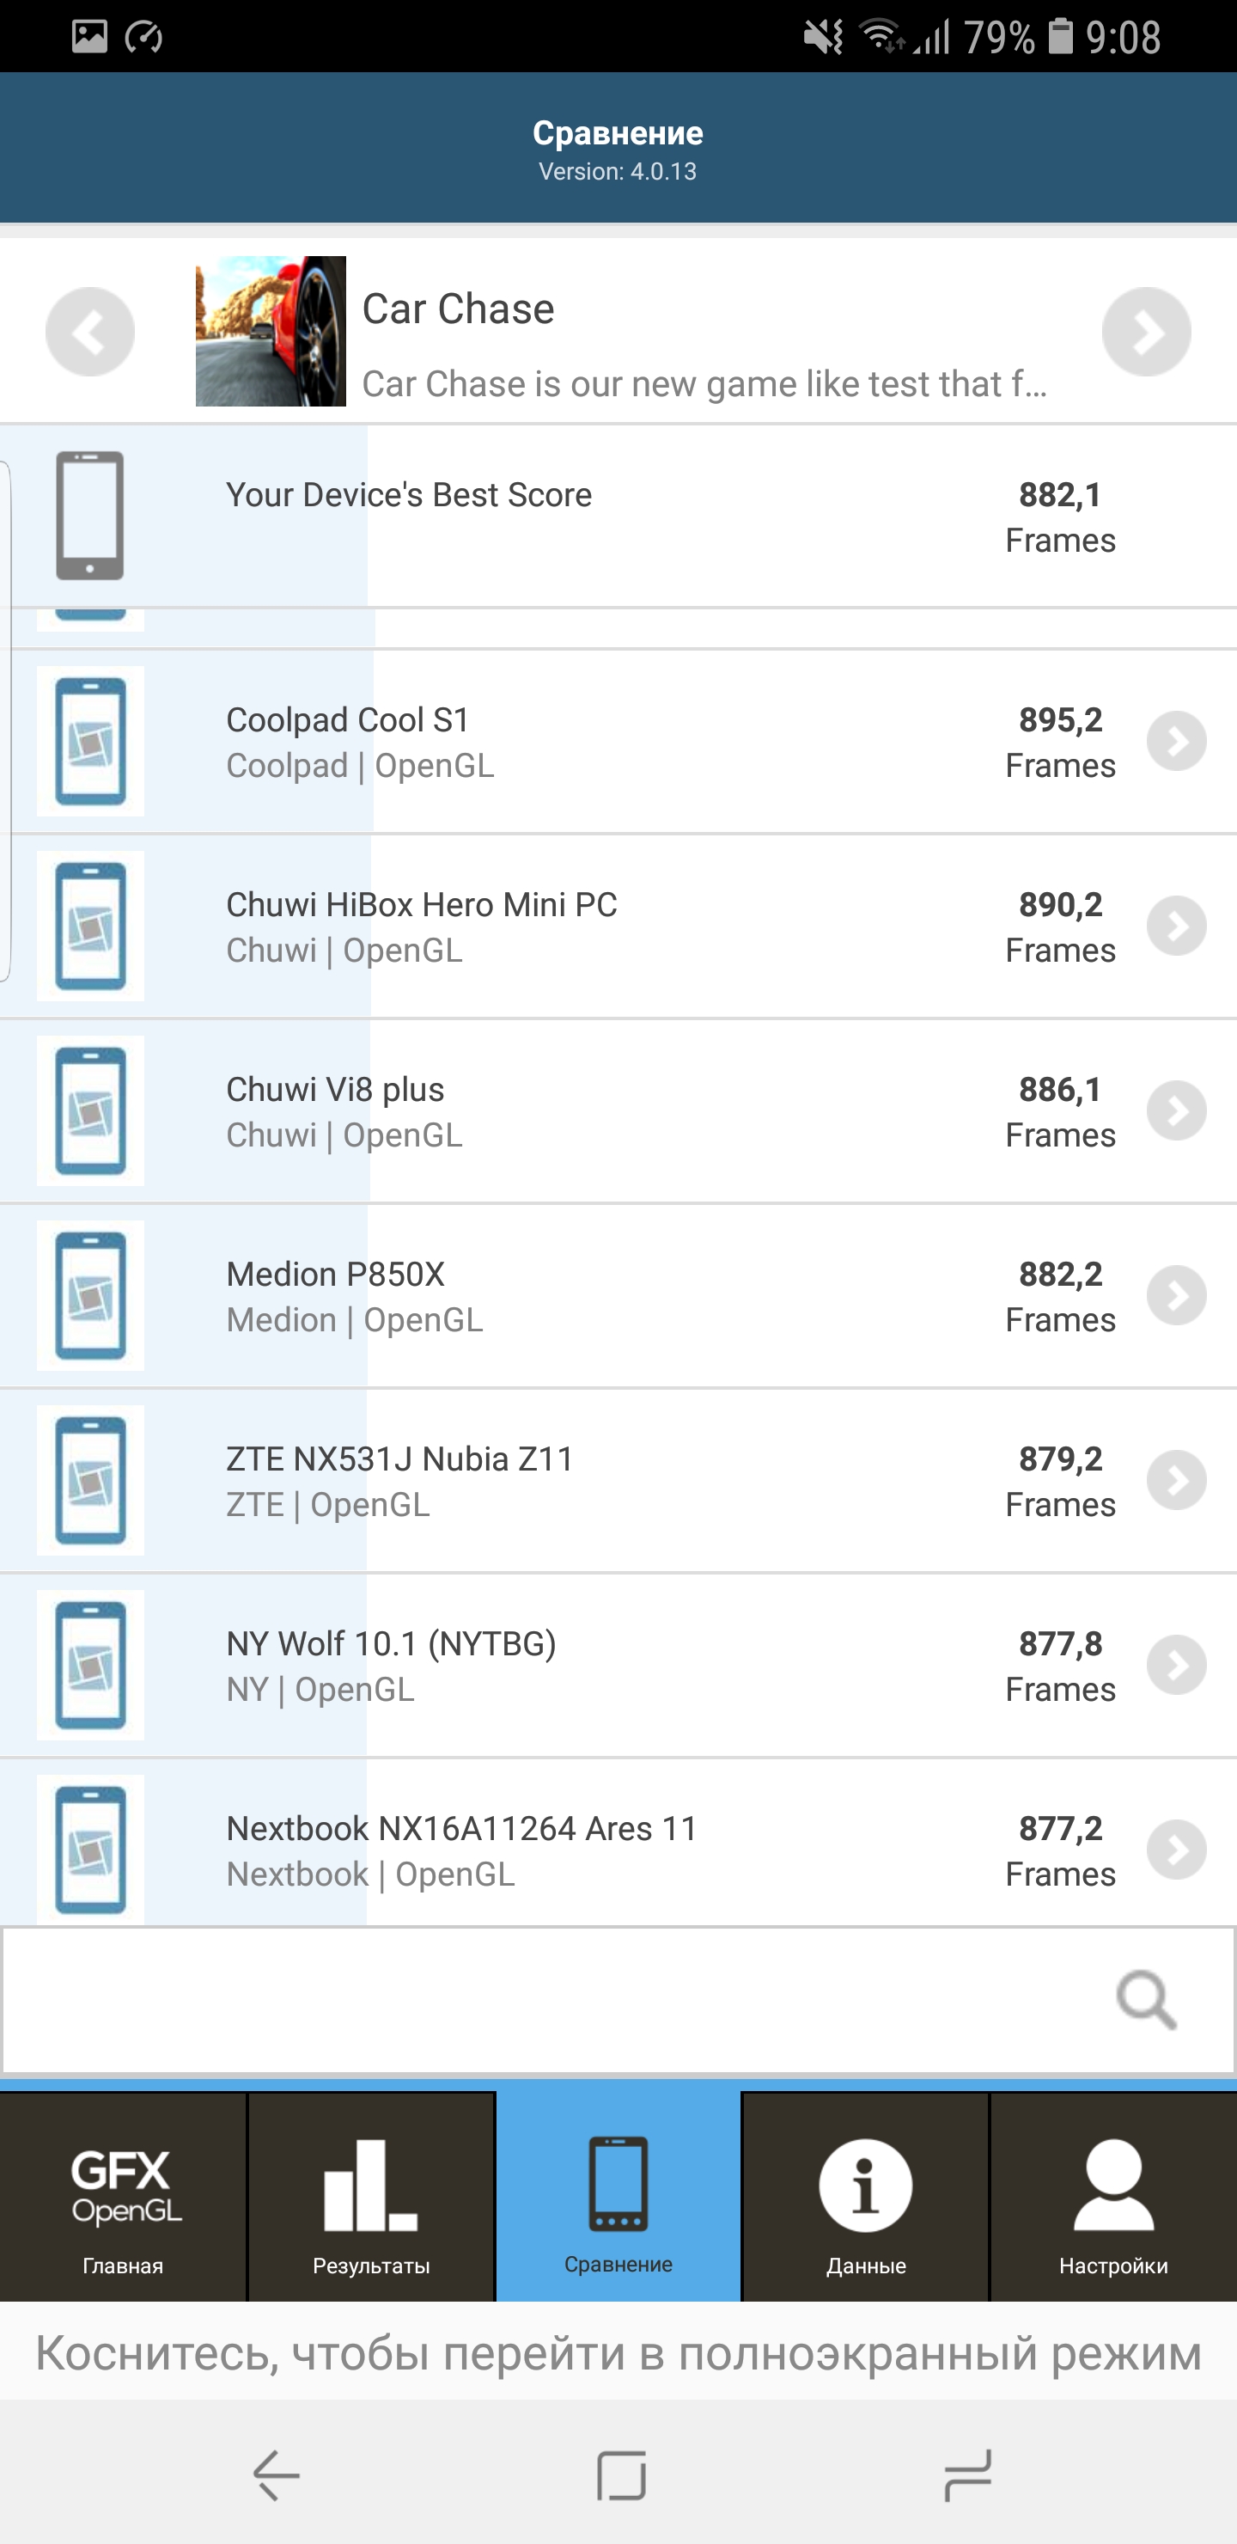Go to the previous benchmark test arrow

pyautogui.click(x=90, y=332)
